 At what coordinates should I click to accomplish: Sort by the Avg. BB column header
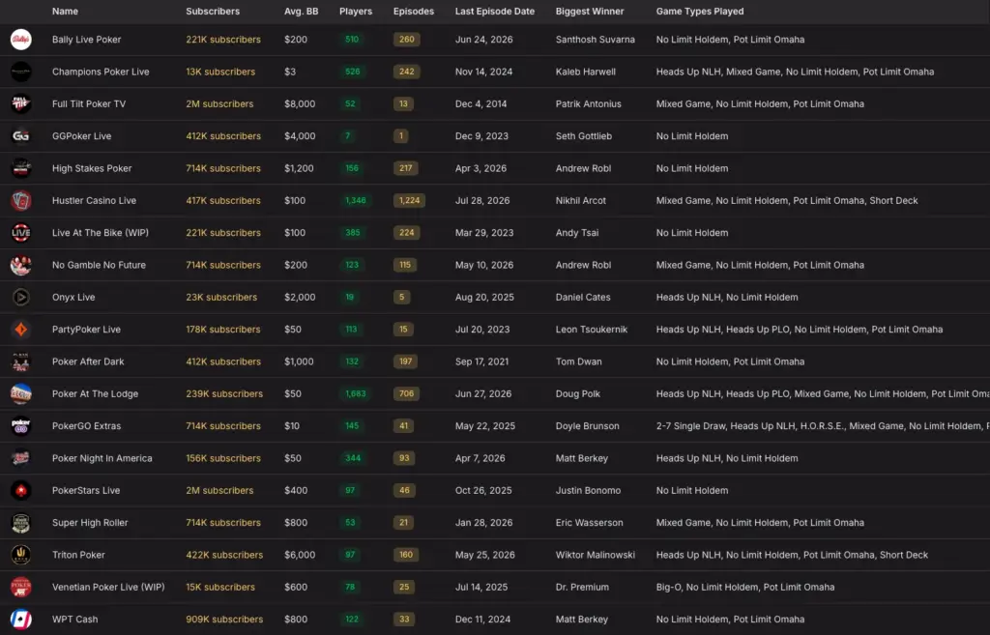(302, 12)
